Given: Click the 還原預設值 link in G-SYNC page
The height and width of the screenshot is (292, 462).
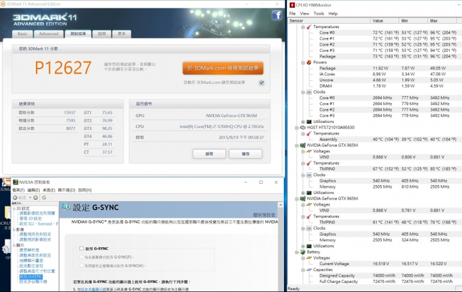Looking at the screenshot, I should [x=264, y=215].
